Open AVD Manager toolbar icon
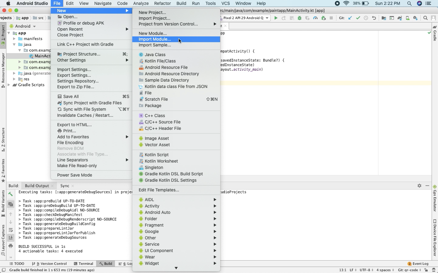438x273 pixels. [408, 18]
